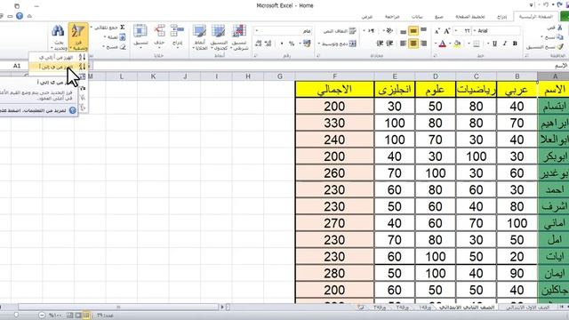Screen dimensions: 569x320
Task: Expand the AutoSum dropdown arrow
Action: (92, 28)
